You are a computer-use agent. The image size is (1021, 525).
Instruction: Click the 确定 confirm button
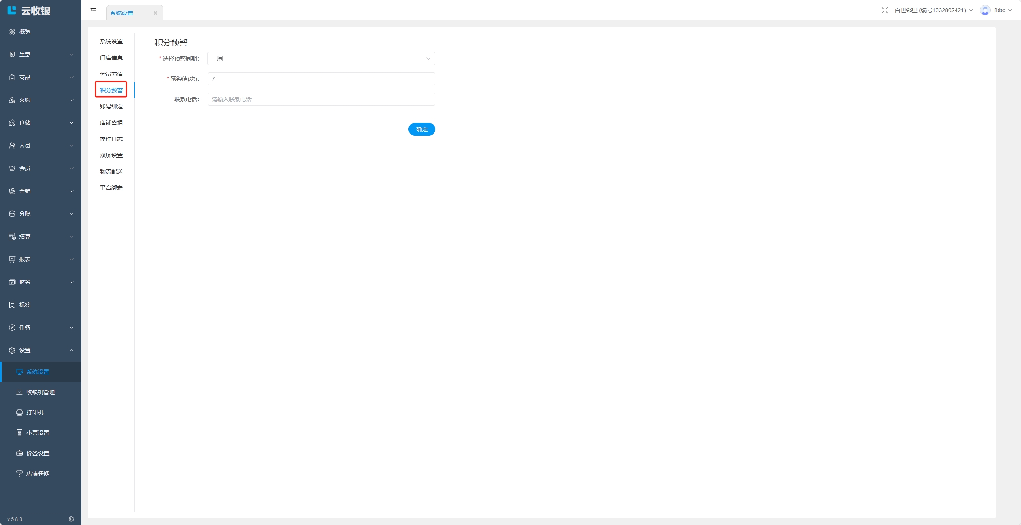(421, 129)
